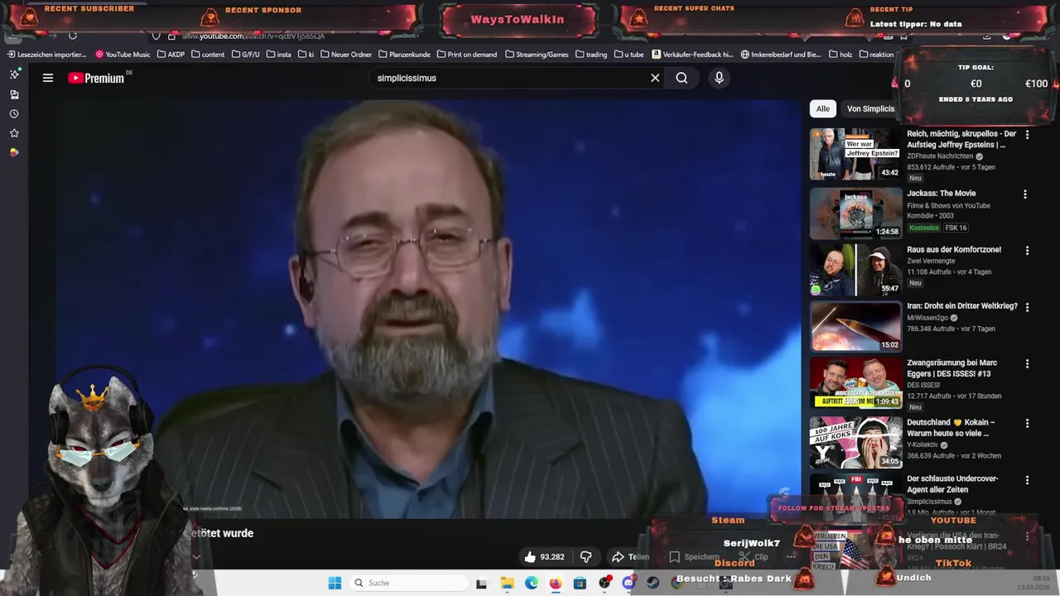The width and height of the screenshot is (1060, 596).
Task: Open the Print on demand bookmark folder
Action: 466,55
